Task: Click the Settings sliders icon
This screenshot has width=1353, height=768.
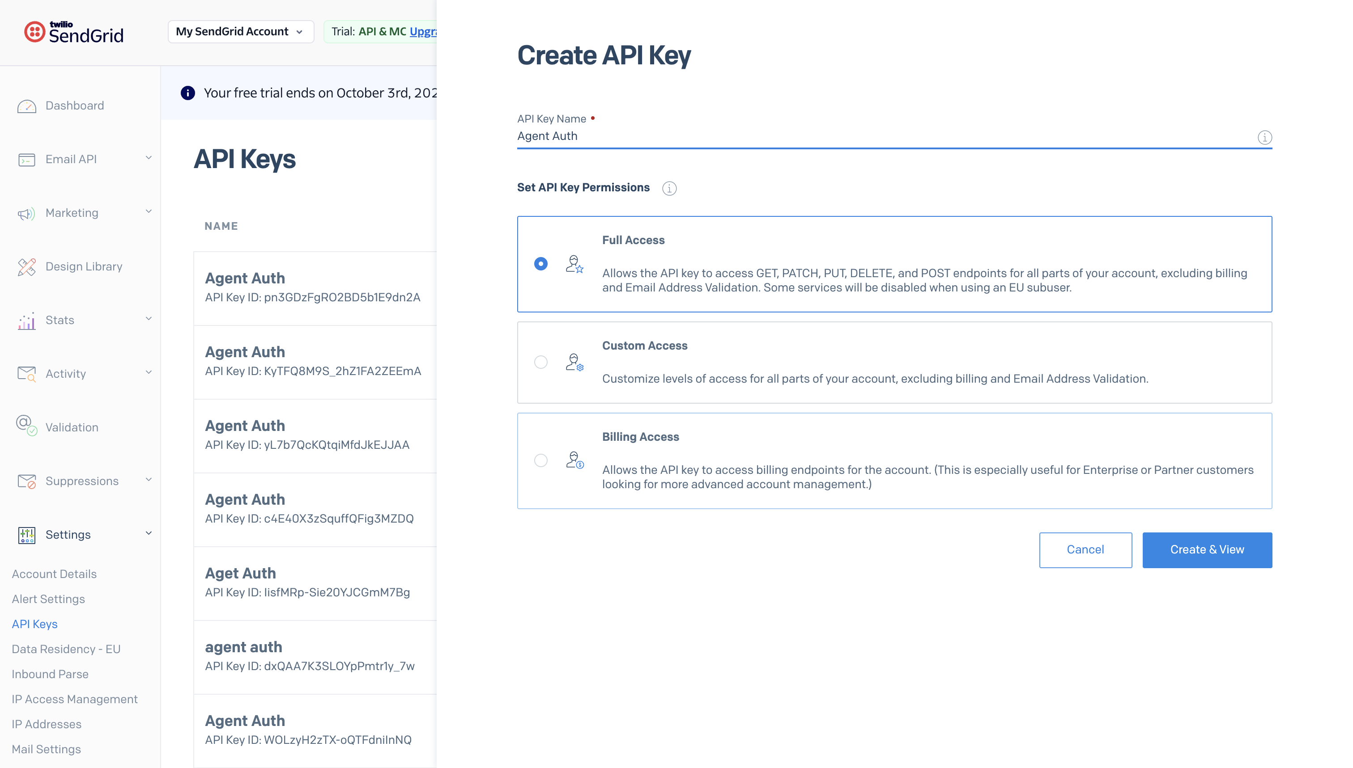Action: tap(26, 535)
